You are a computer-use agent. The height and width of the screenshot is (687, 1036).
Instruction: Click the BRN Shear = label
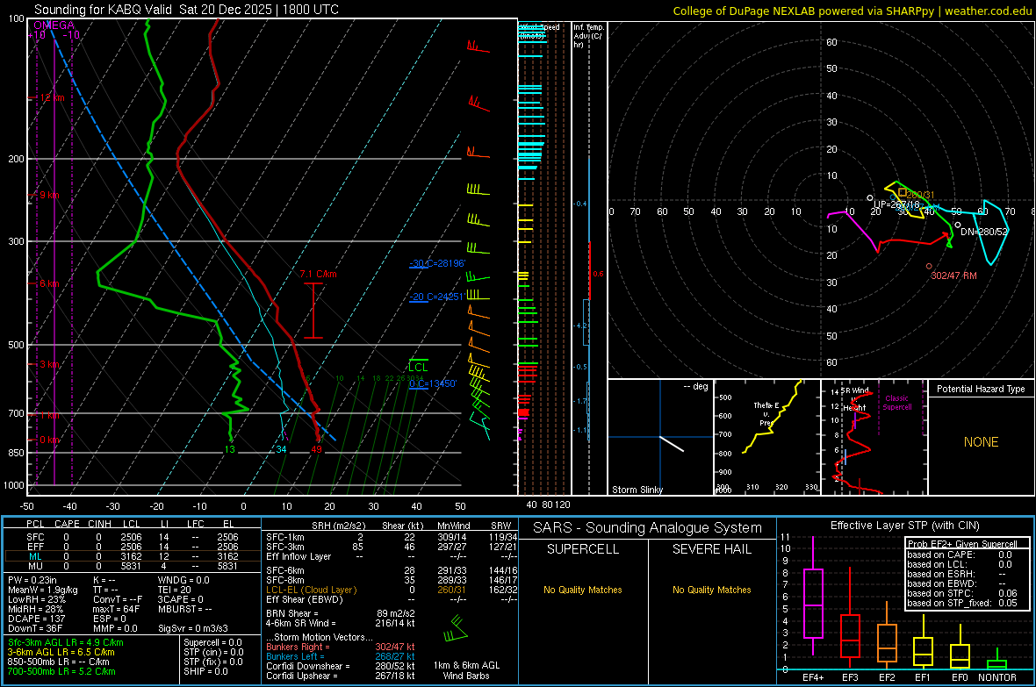[x=291, y=613]
